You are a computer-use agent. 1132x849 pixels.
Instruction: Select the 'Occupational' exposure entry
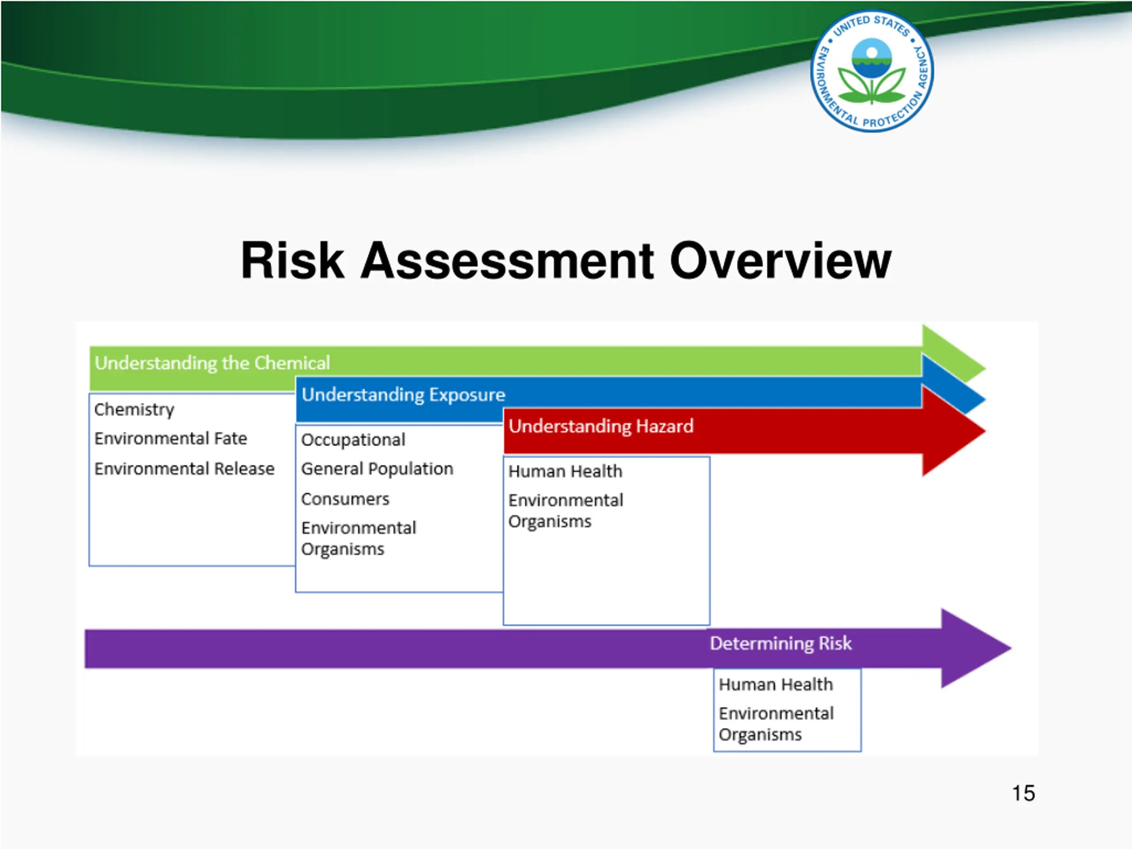click(353, 440)
